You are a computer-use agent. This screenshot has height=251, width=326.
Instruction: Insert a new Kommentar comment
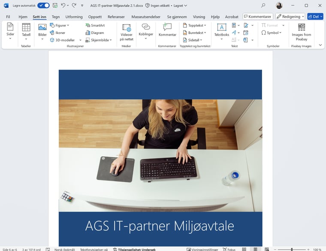(167, 30)
